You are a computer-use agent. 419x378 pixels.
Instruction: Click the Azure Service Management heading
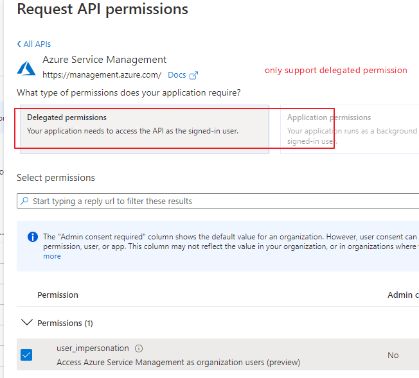point(105,60)
